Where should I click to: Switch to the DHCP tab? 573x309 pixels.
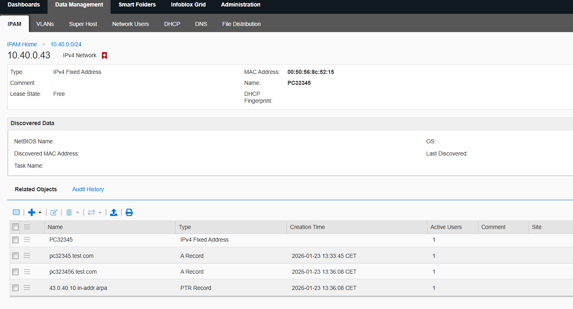172,24
